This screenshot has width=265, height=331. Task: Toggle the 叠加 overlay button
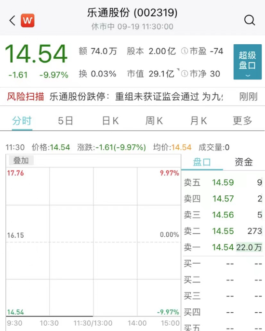tap(21, 161)
